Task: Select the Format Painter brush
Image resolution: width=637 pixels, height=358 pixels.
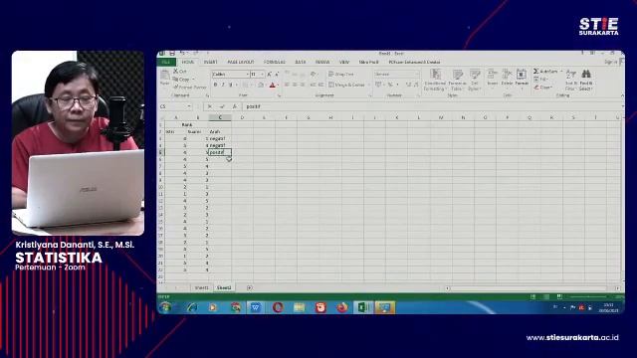Action: [x=176, y=87]
